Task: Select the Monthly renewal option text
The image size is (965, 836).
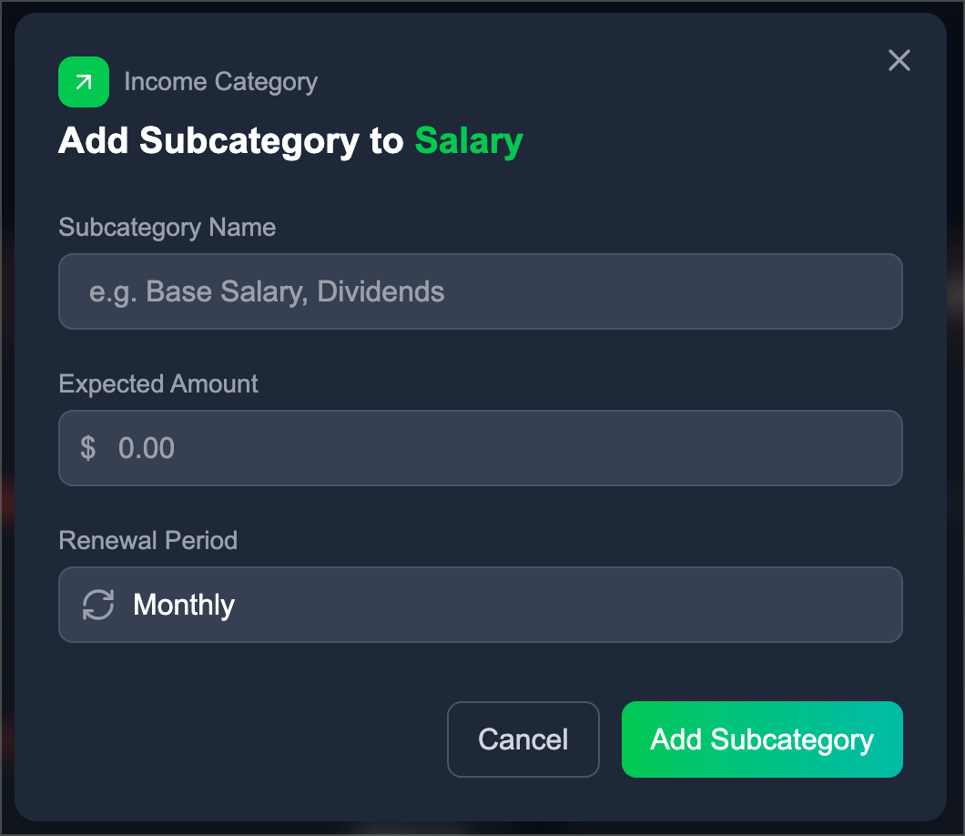Action: tap(184, 606)
